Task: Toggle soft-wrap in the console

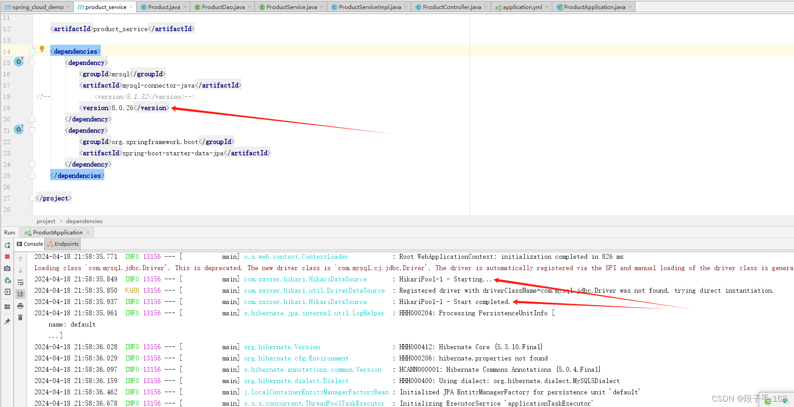Action: 20,282
